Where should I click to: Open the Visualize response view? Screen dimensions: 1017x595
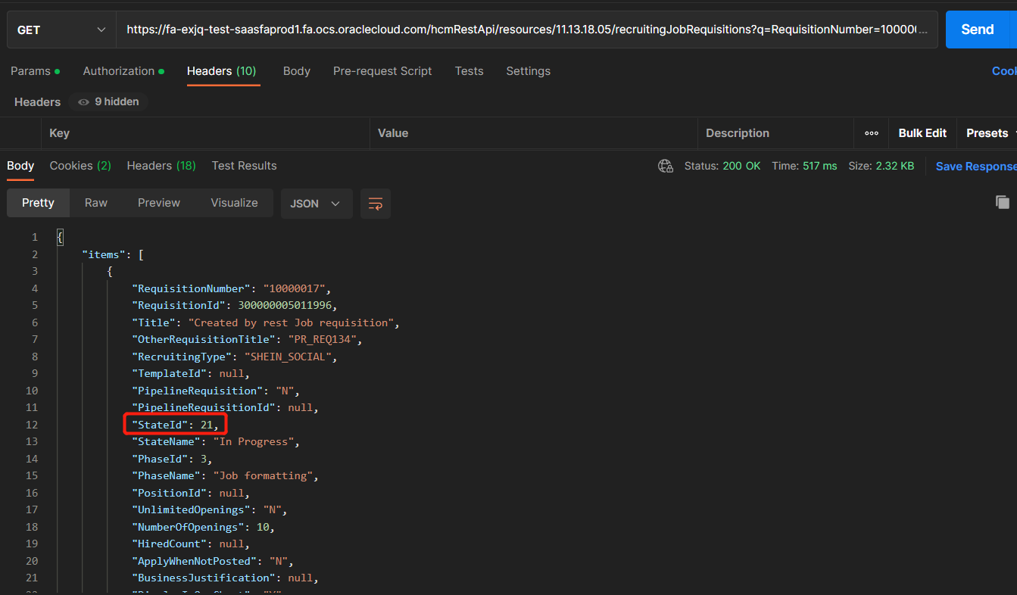tap(234, 203)
